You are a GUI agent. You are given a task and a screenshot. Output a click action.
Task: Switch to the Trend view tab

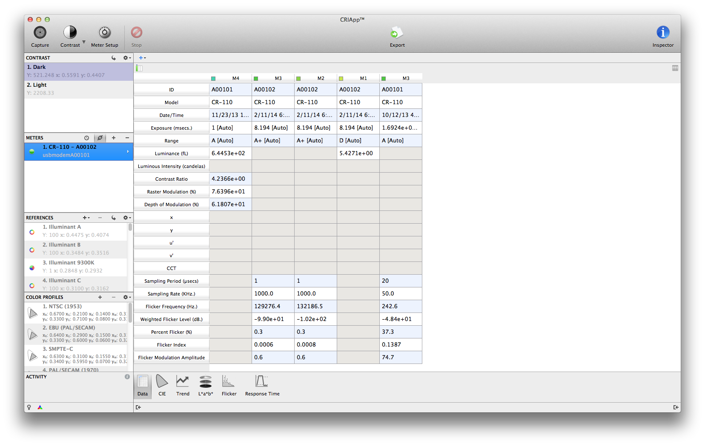[183, 385]
